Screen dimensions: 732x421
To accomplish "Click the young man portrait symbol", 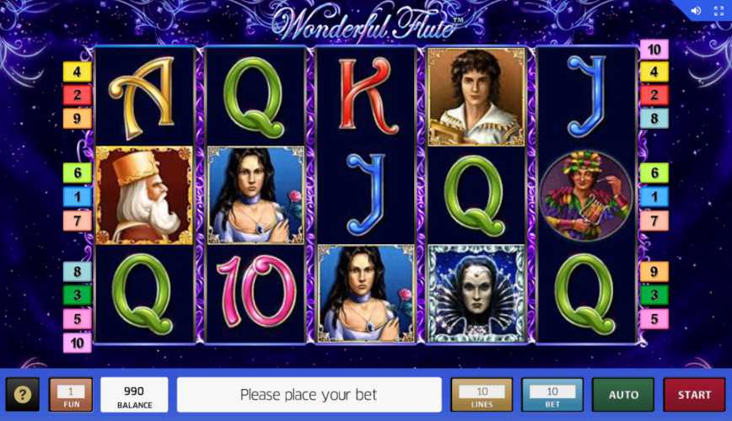I will [476, 97].
